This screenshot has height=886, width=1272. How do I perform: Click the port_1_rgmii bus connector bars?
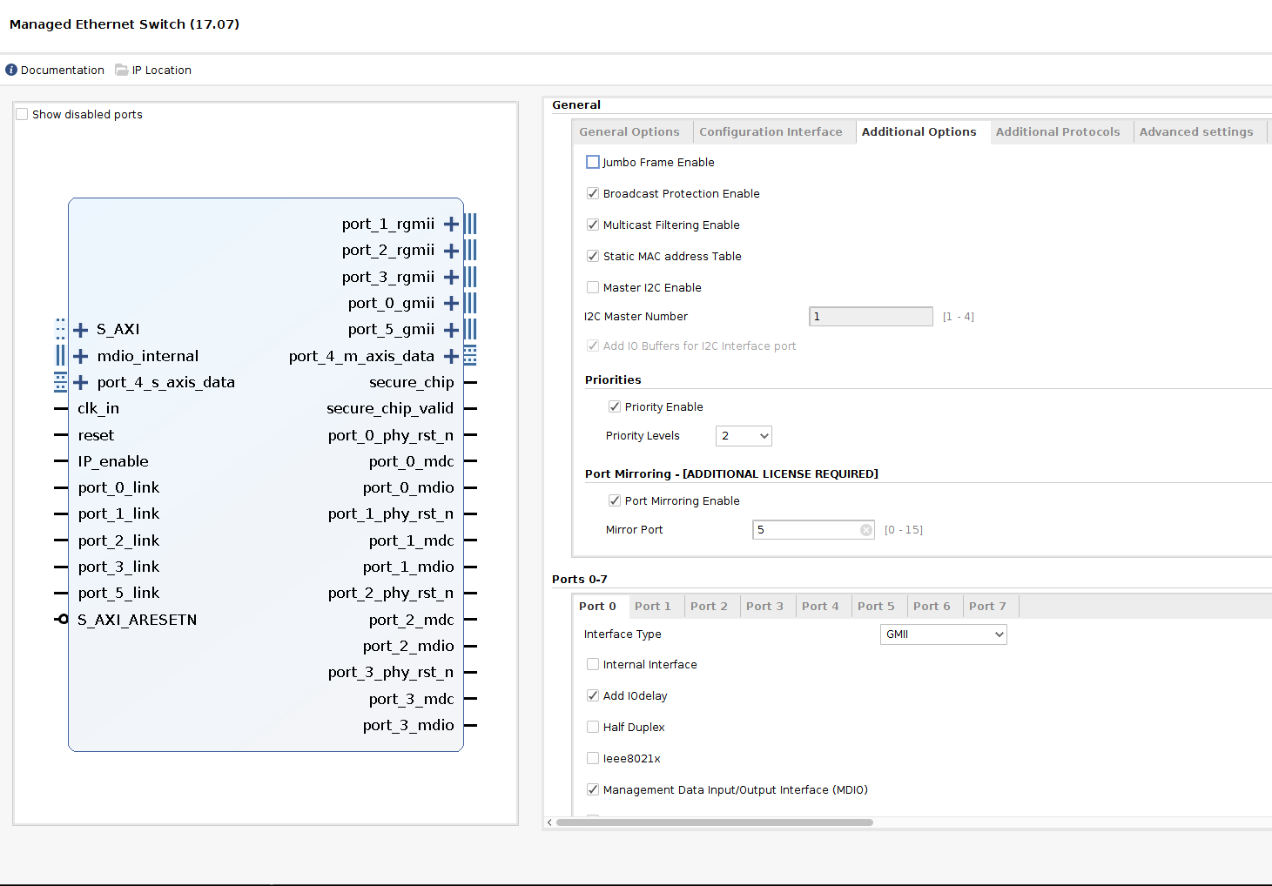pos(470,225)
